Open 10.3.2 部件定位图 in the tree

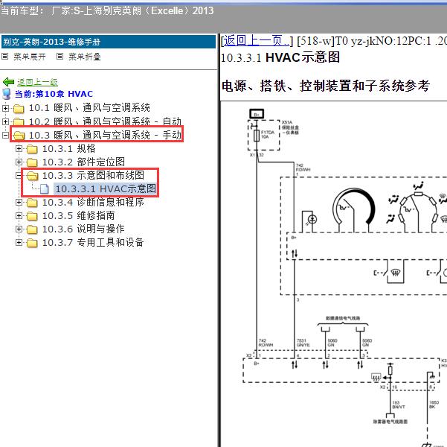point(83,162)
